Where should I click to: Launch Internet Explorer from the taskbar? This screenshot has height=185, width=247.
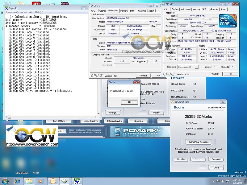[17, 181]
